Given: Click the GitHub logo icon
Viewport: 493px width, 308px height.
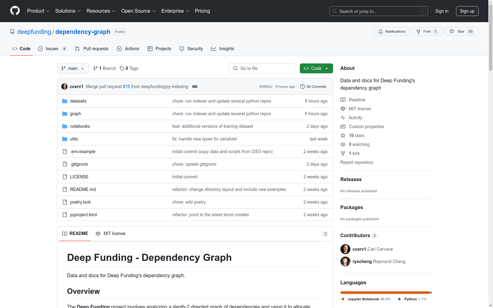Looking at the screenshot, I should coord(15,11).
